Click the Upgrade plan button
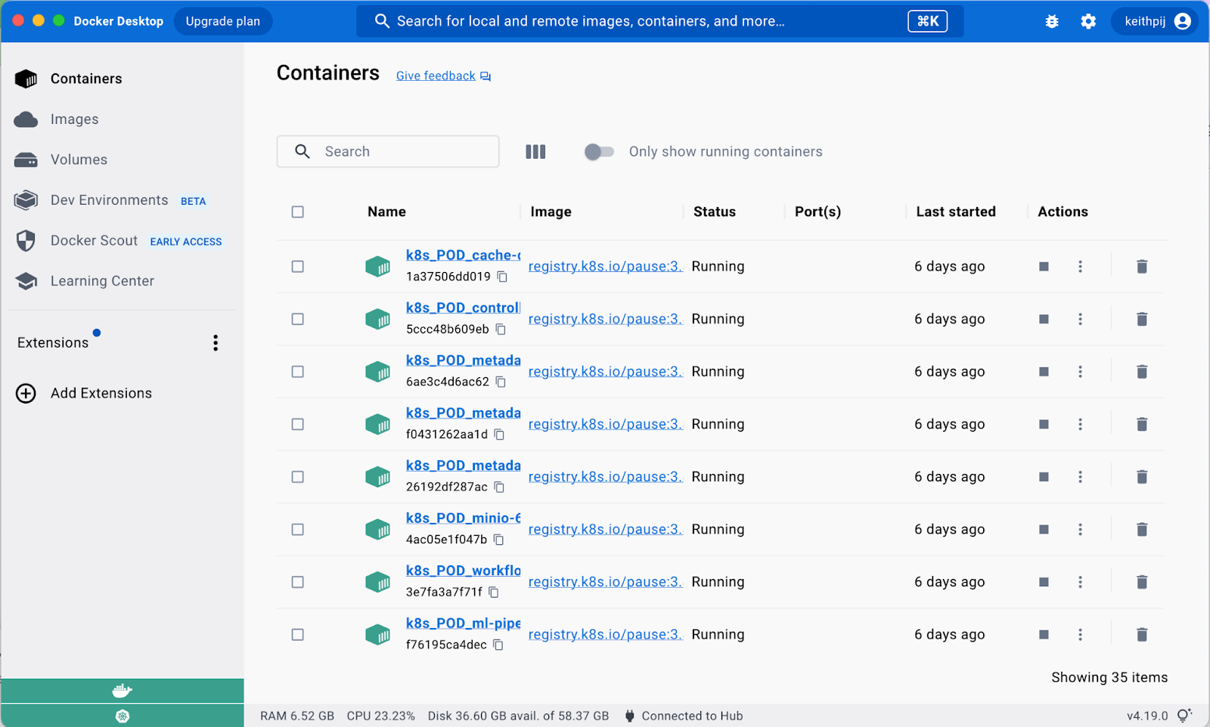The width and height of the screenshot is (1210, 727). coord(223,21)
